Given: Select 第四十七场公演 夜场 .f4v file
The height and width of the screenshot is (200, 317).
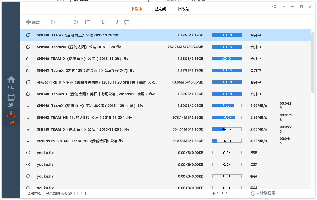Looking at the screenshot, I should (x=96, y=94).
